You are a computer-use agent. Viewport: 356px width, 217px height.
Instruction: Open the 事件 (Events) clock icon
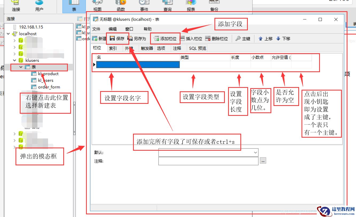point(144,5)
